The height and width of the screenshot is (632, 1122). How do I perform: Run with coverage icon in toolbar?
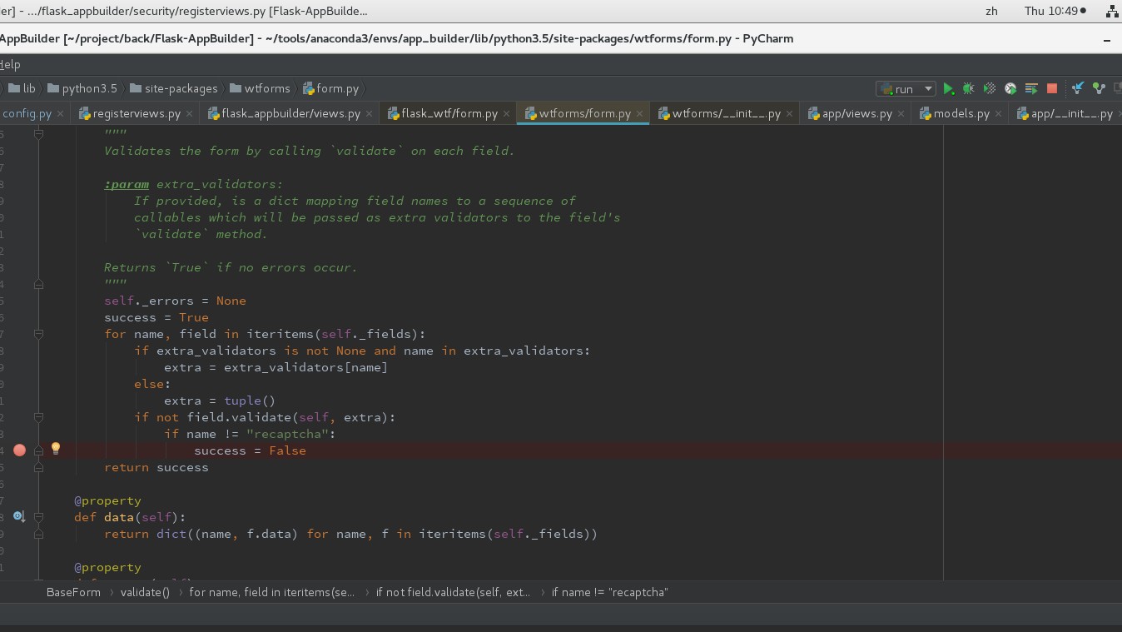pyautogui.click(x=990, y=88)
